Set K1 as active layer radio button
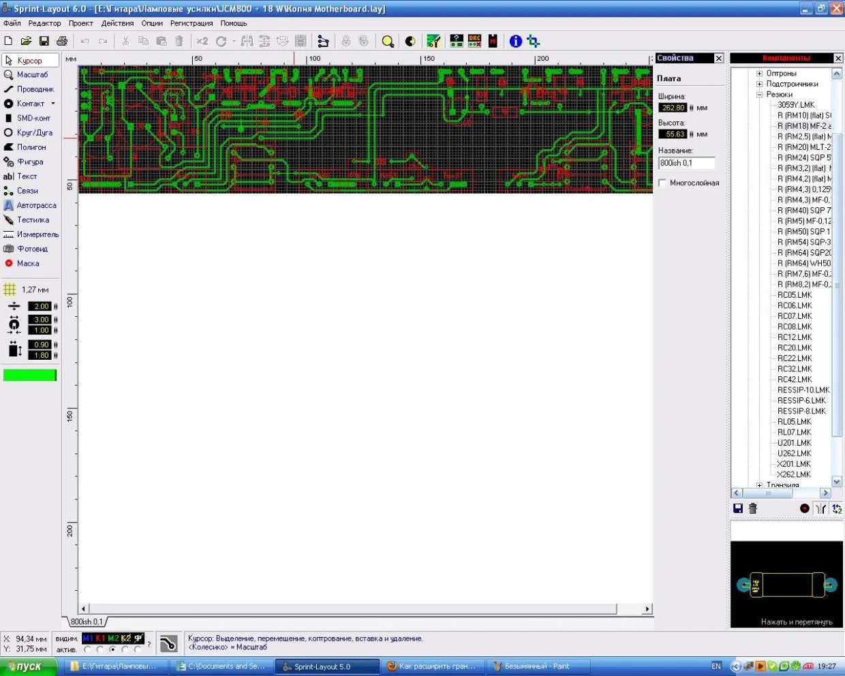 [x=100, y=650]
